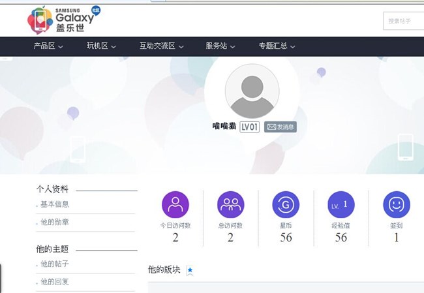Expand the 产品区 dropdown menu
This screenshot has height=293, width=424.
[49, 46]
